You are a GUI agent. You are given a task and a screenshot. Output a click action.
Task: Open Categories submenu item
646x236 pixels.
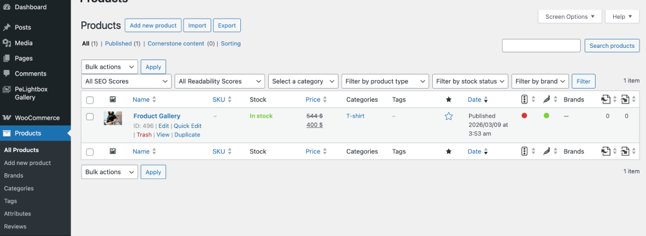[19, 188]
